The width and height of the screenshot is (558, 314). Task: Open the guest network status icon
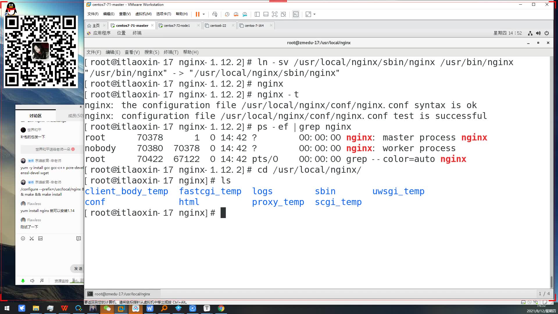pyautogui.click(x=530, y=33)
